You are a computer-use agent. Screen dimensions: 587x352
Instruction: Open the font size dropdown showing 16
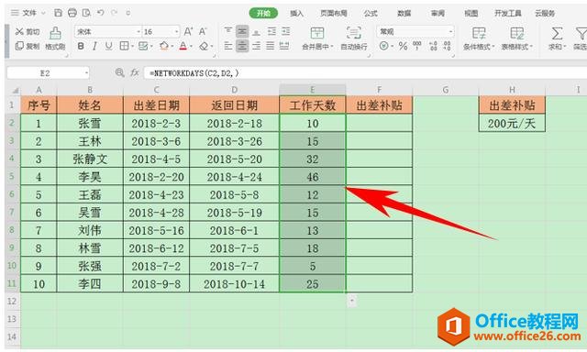point(177,32)
